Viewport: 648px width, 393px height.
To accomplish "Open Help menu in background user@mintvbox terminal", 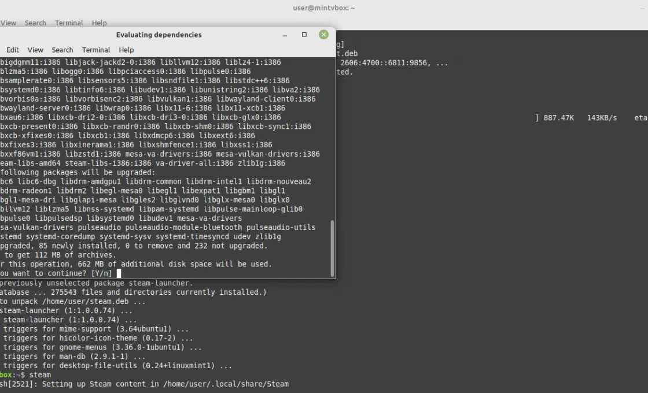I will pyautogui.click(x=99, y=23).
